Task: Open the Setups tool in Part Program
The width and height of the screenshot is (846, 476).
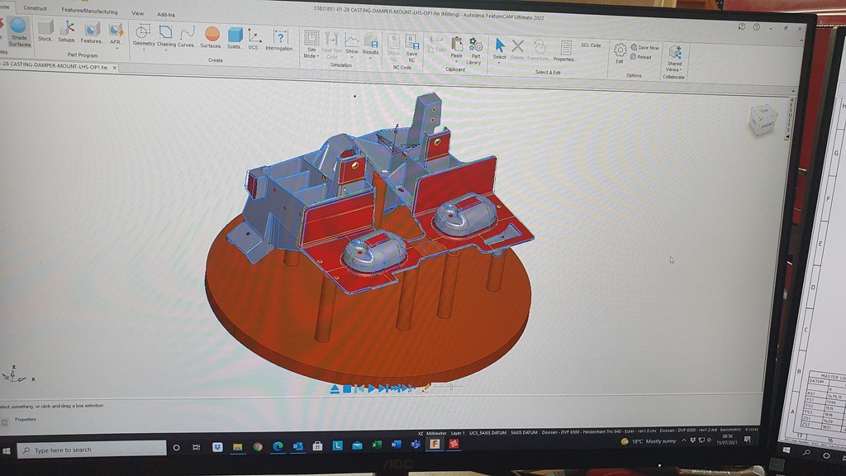Action: click(67, 31)
